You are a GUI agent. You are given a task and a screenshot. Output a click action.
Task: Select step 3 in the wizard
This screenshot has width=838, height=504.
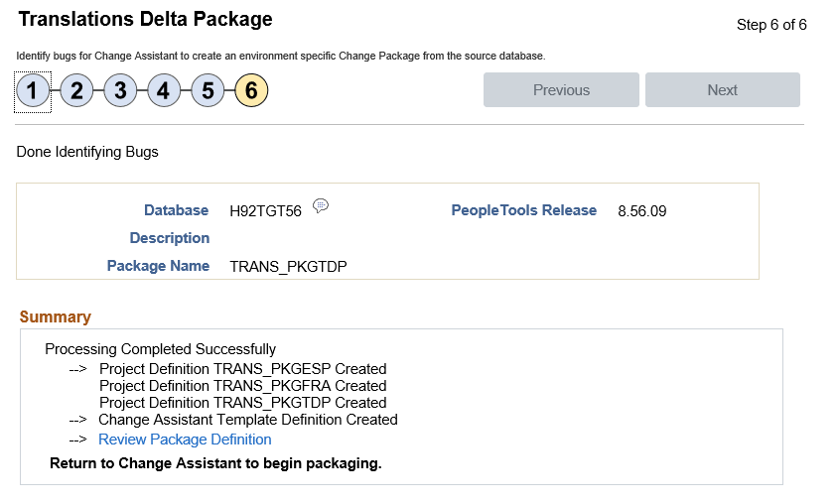pyautogui.click(x=120, y=90)
